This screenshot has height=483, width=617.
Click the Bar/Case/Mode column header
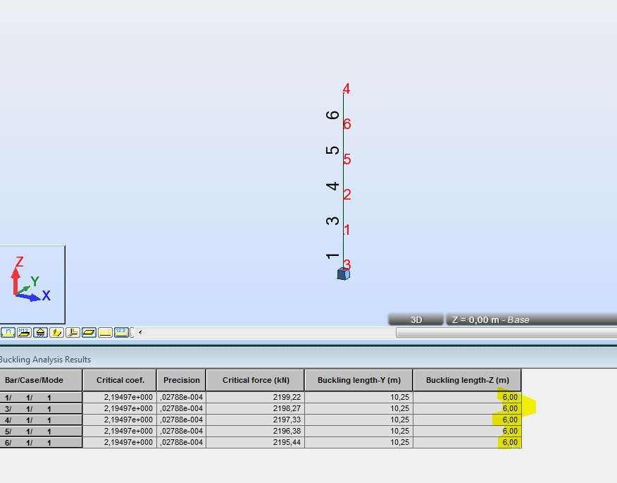coord(41,380)
